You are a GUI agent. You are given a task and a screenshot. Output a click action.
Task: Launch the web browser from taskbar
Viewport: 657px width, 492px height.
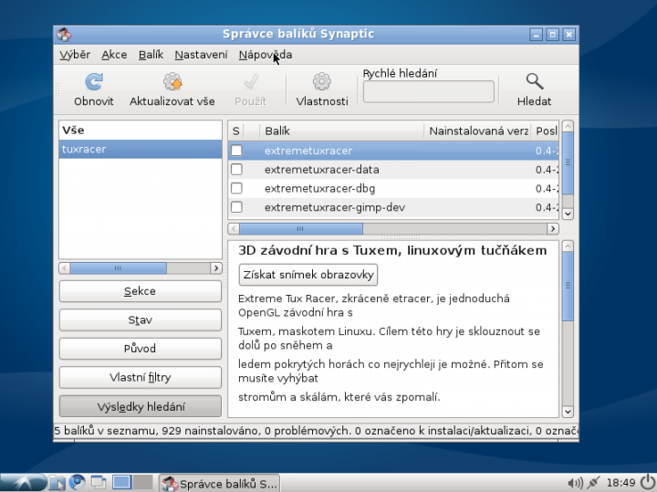click(x=78, y=483)
